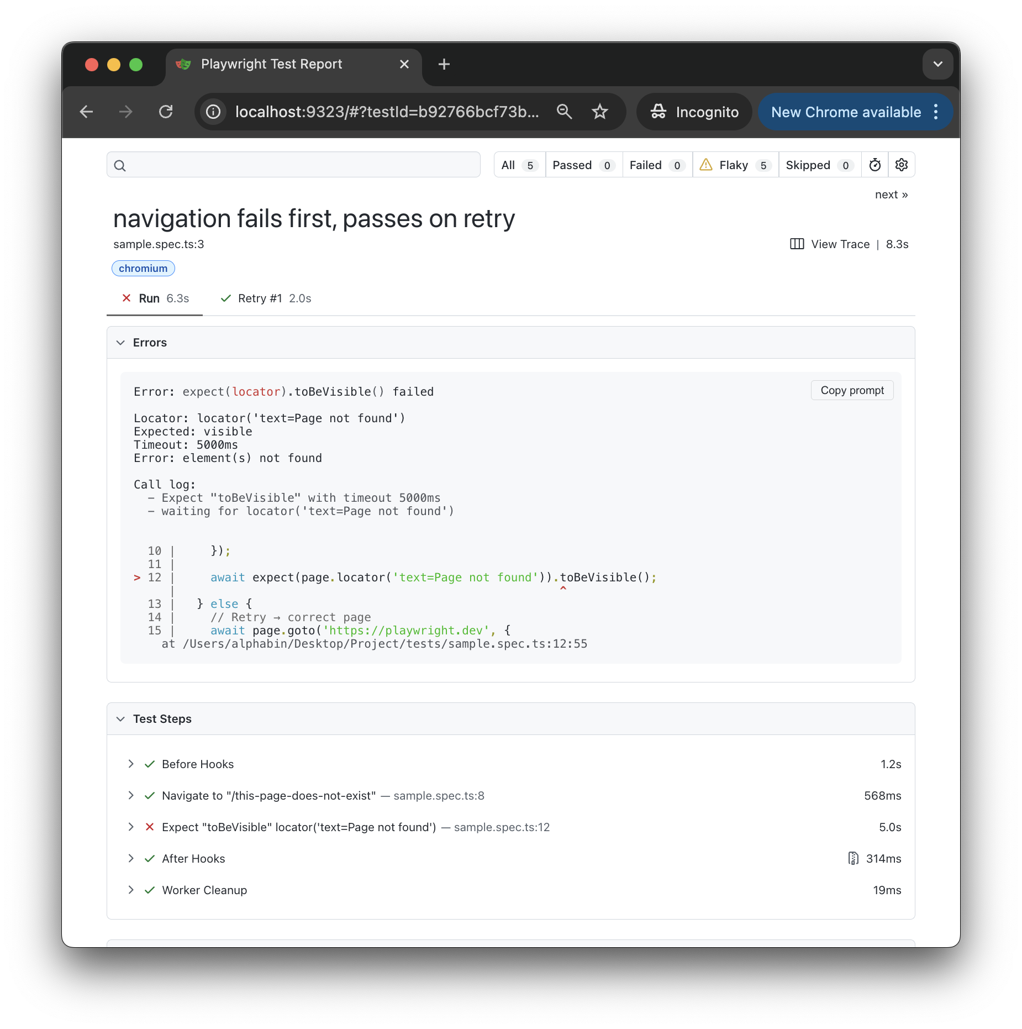The image size is (1022, 1029).
Task: Click the settings gear icon in filter bar
Action: coord(902,165)
